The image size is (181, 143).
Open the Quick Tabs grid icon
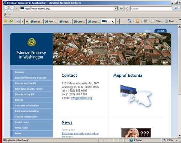(18, 22)
